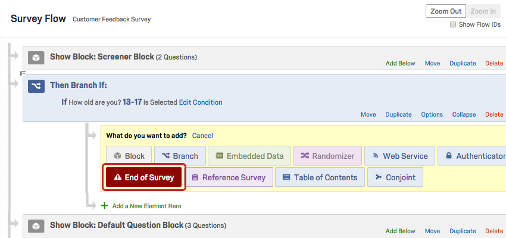Add a Block element to flow
Image resolution: width=506 pixels, height=238 pixels.
coord(129,156)
